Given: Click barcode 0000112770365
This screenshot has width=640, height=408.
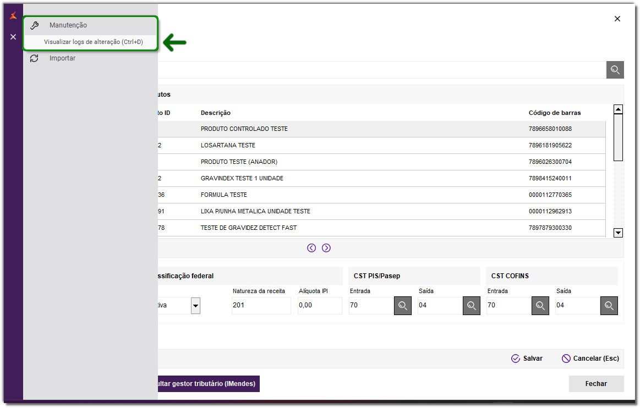Looking at the screenshot, I should [550, 195].
